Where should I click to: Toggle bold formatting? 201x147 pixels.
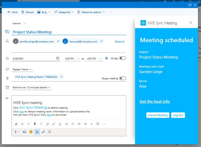click(x=35, y=124)
